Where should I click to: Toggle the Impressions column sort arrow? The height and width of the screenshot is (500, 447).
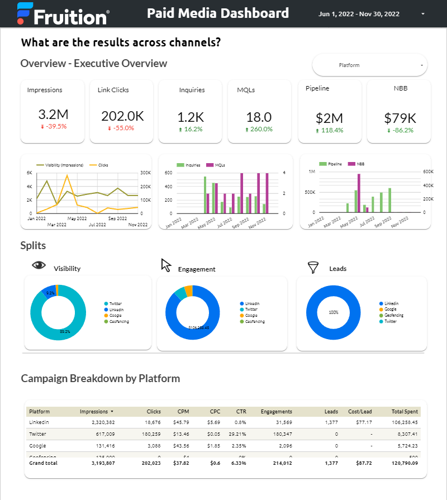point(112,412)
